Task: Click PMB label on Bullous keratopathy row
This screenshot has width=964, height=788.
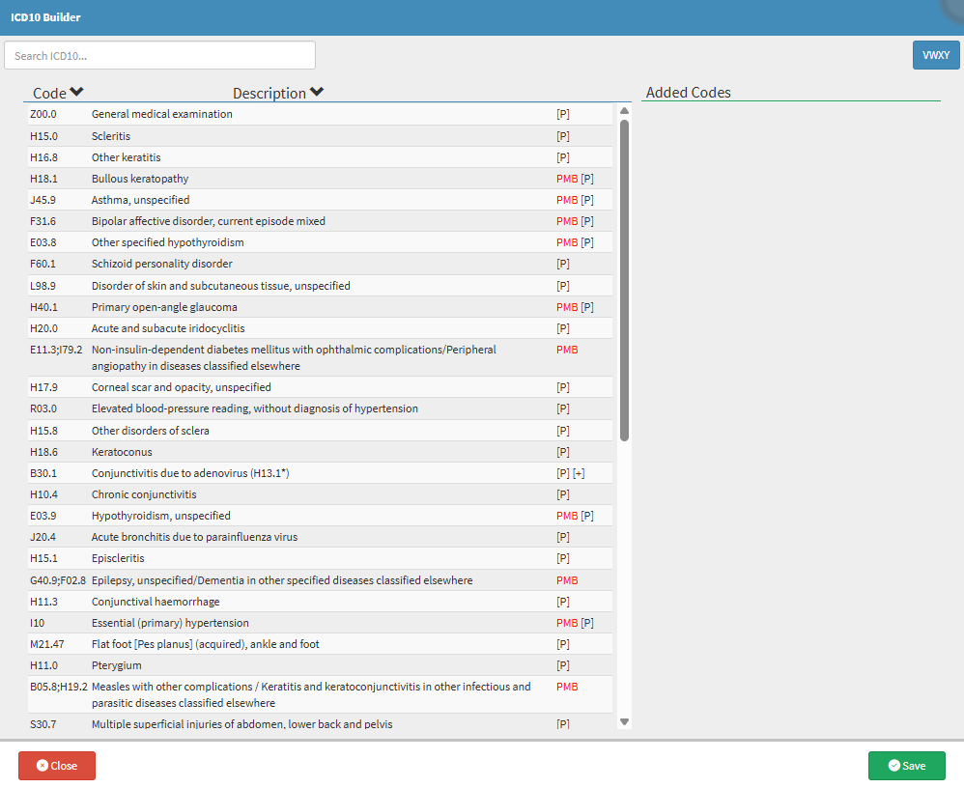Action: pyautogui.click(x=567, y=179)
